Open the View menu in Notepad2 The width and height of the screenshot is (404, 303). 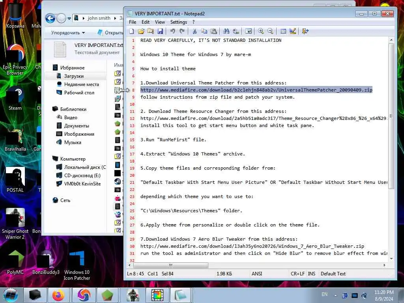coord(160,22)
